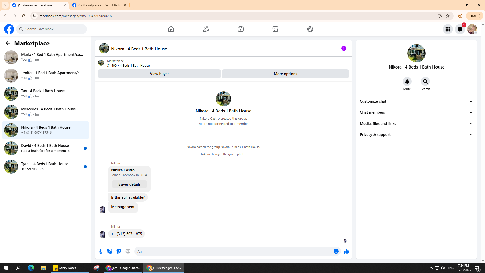
Task: Open the Facebook menu grid icon
Action: (x=448, y=29)
